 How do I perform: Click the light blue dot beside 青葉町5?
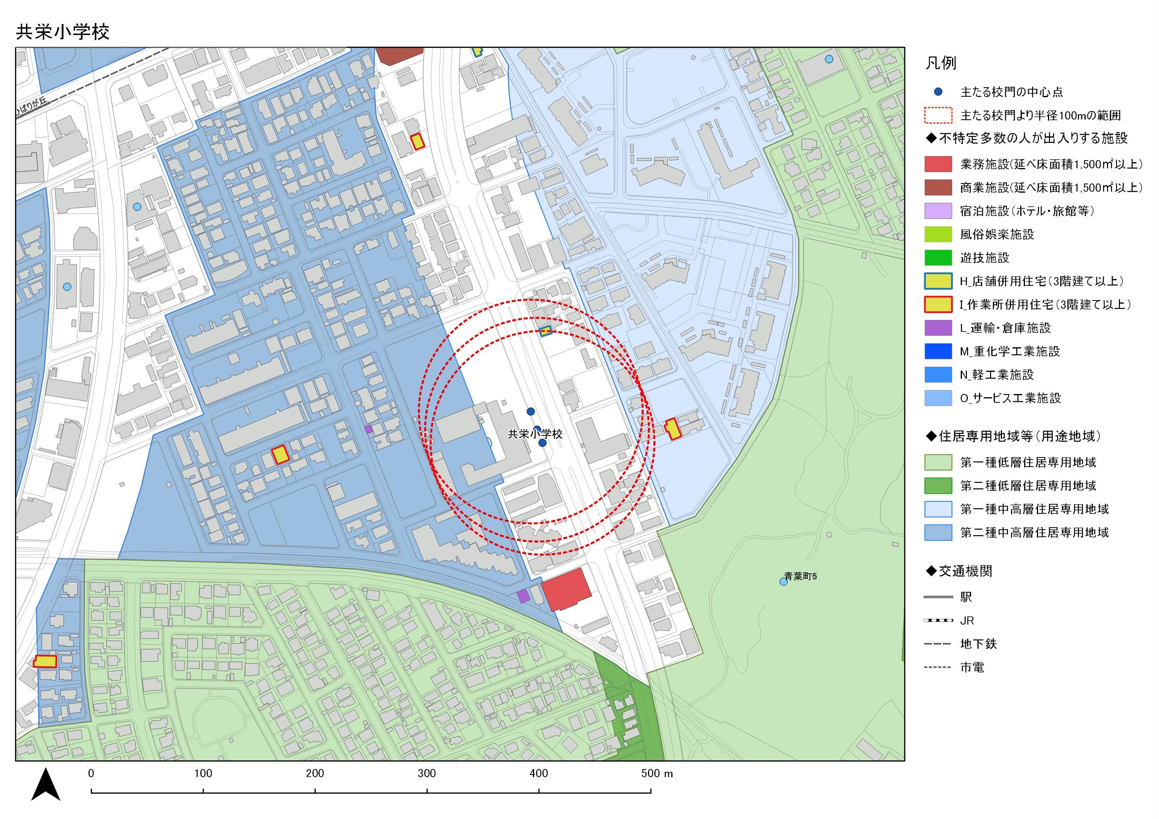click(784, 582)
